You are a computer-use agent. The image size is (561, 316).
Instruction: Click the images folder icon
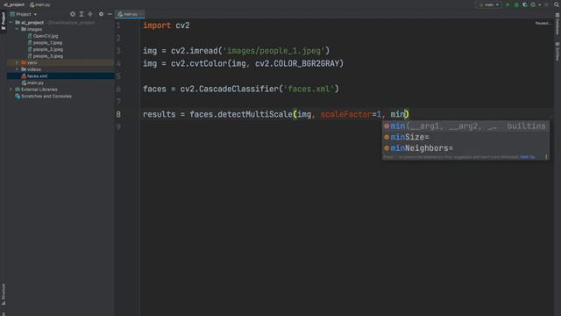pyautogui.click(x=24, y=29)
